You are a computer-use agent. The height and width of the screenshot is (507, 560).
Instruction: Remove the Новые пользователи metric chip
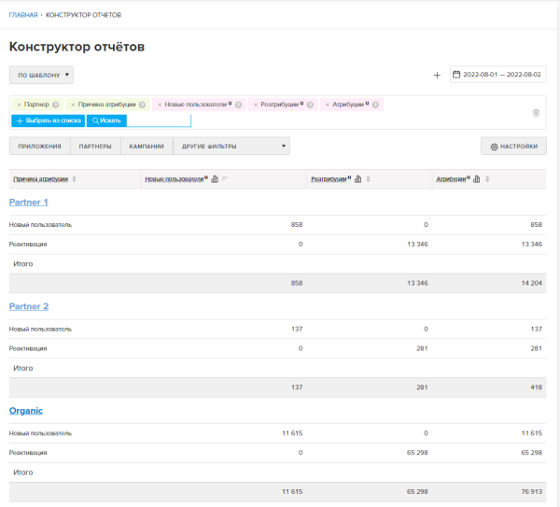pos(159,105)
